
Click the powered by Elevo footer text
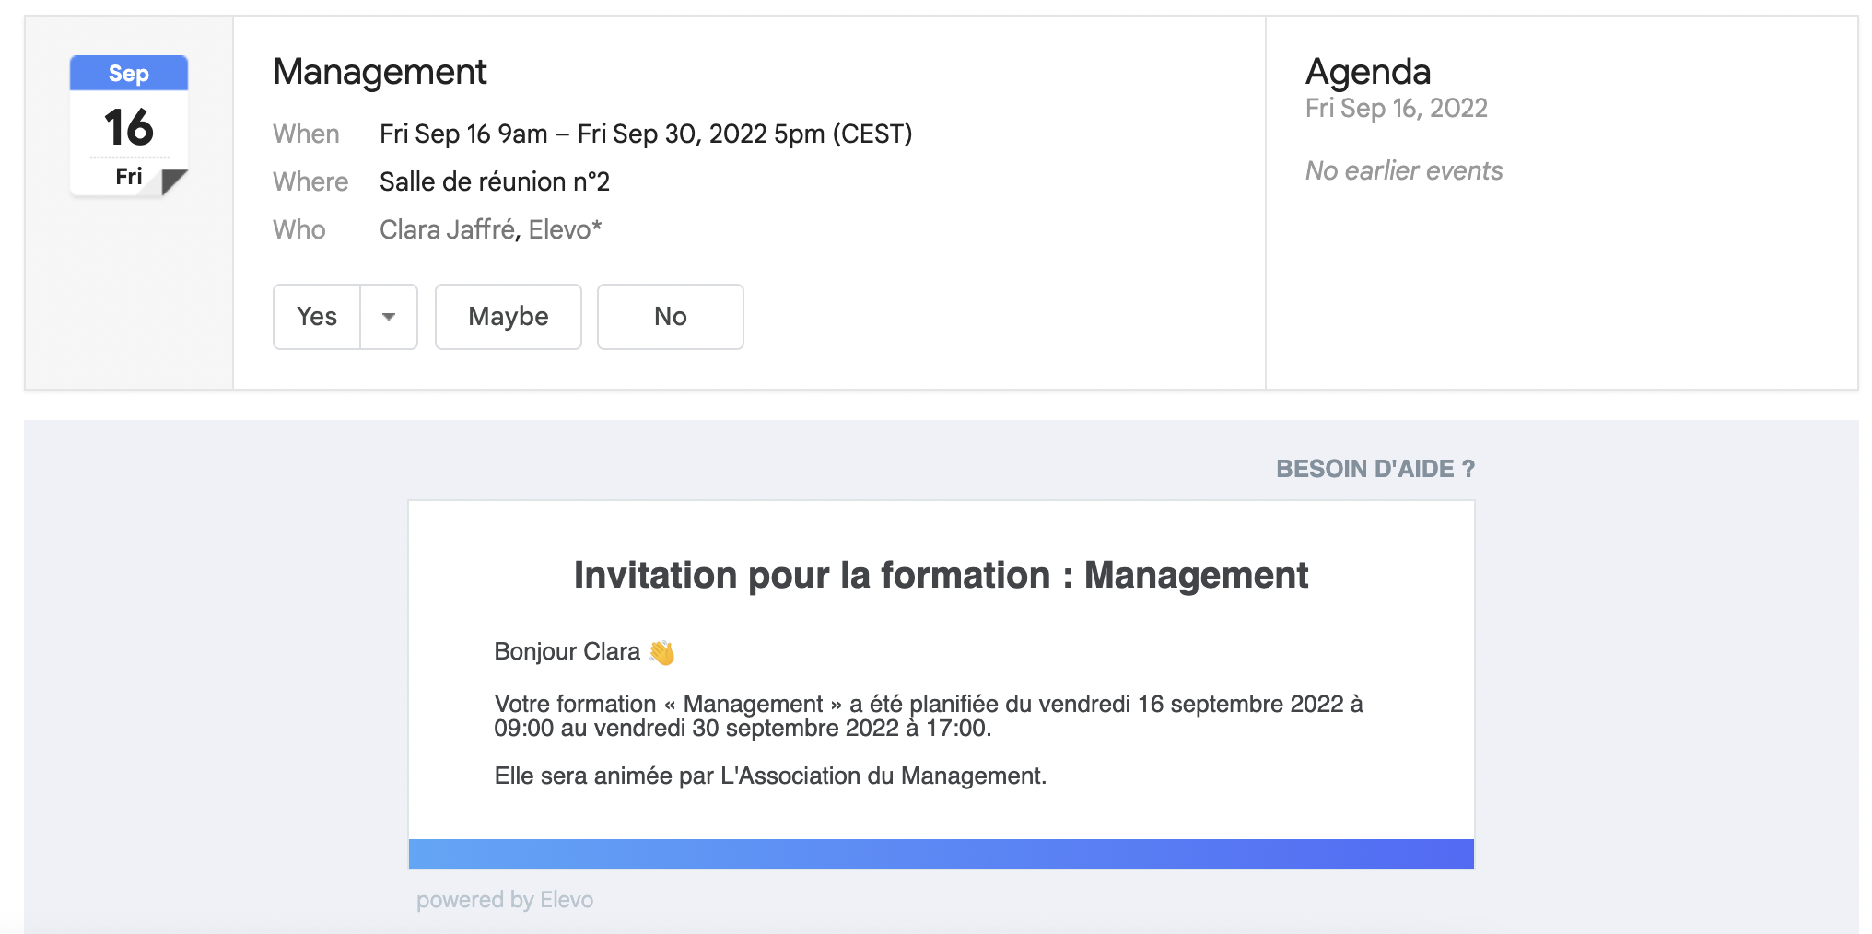[x=505, y=900]
